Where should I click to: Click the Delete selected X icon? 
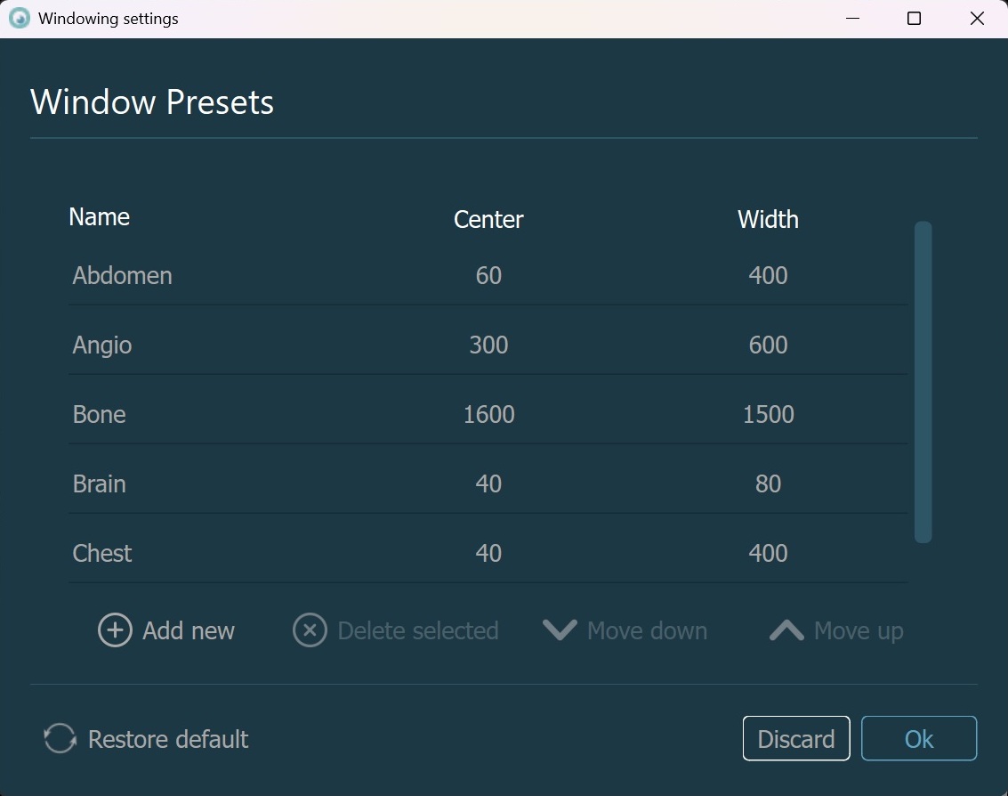click(310, 630)
